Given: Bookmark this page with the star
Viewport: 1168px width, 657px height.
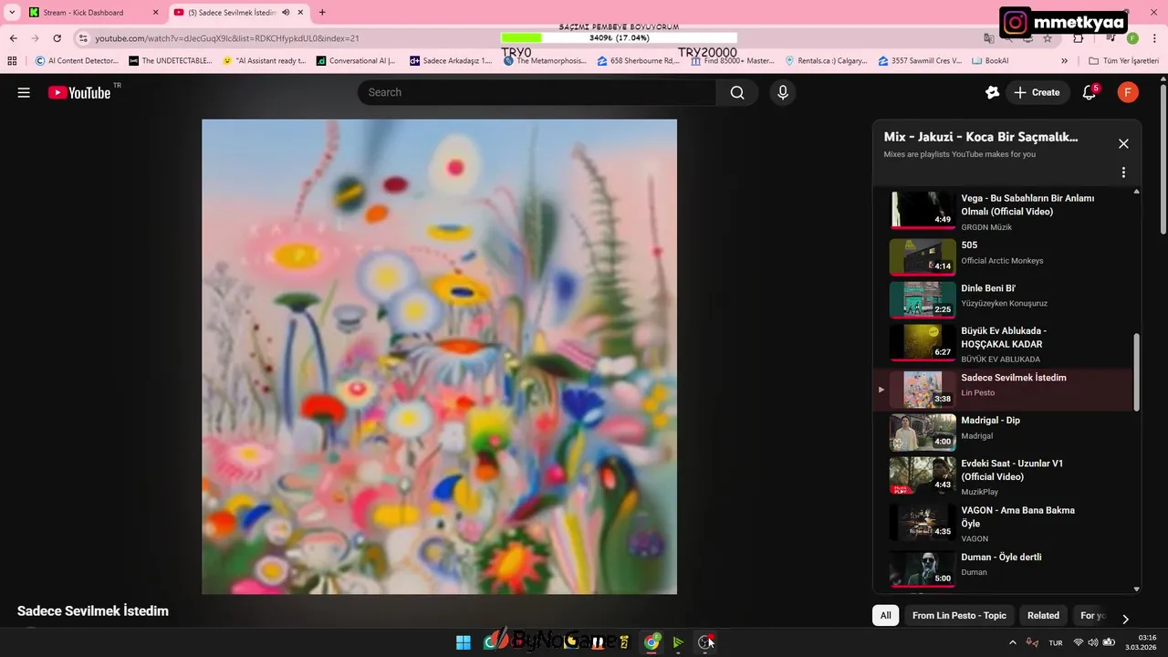Looking at the screenshot, I should coord(1048,38).
